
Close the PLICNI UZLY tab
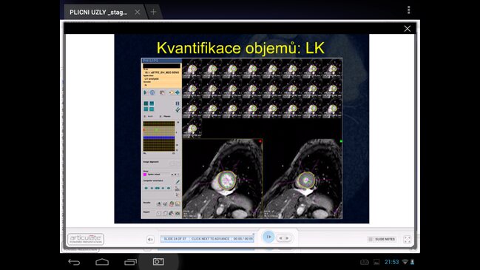pyautogui.click(x=138, y=12)
